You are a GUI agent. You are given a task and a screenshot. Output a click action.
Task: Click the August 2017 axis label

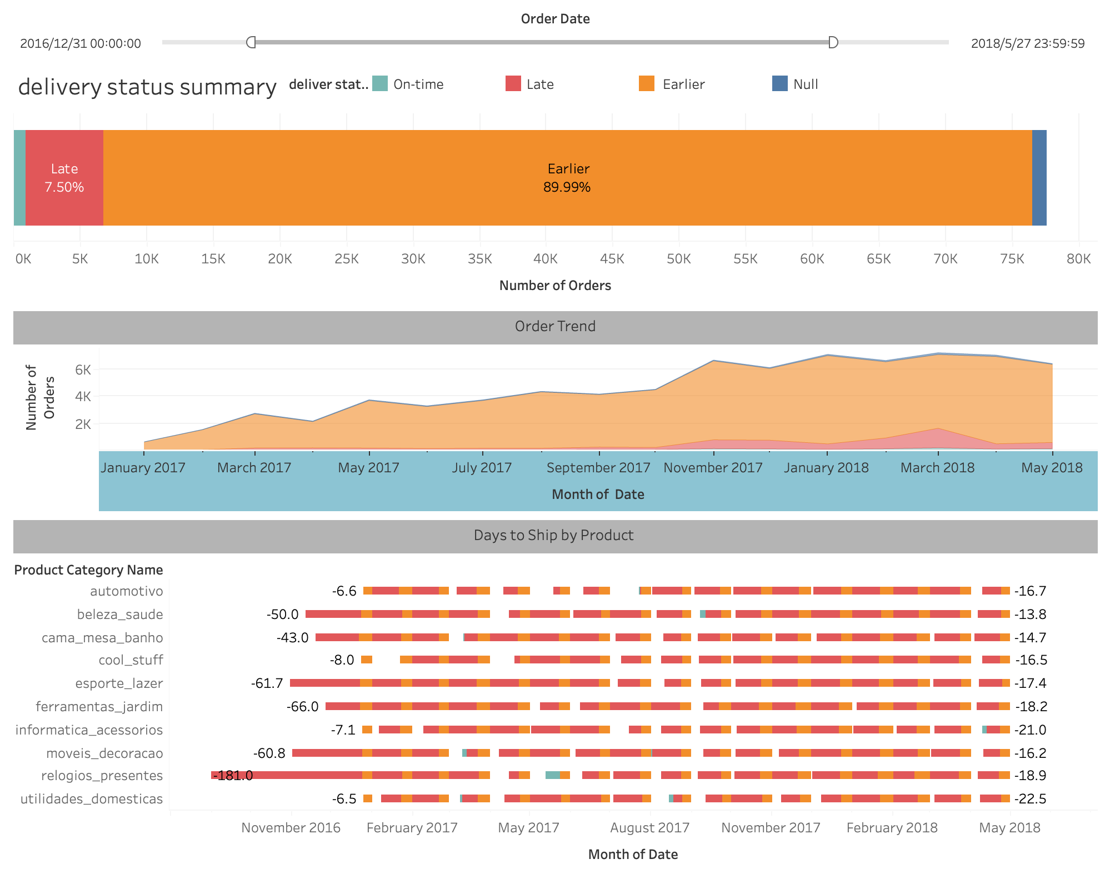pyautogui.click(x=649, y=828)
